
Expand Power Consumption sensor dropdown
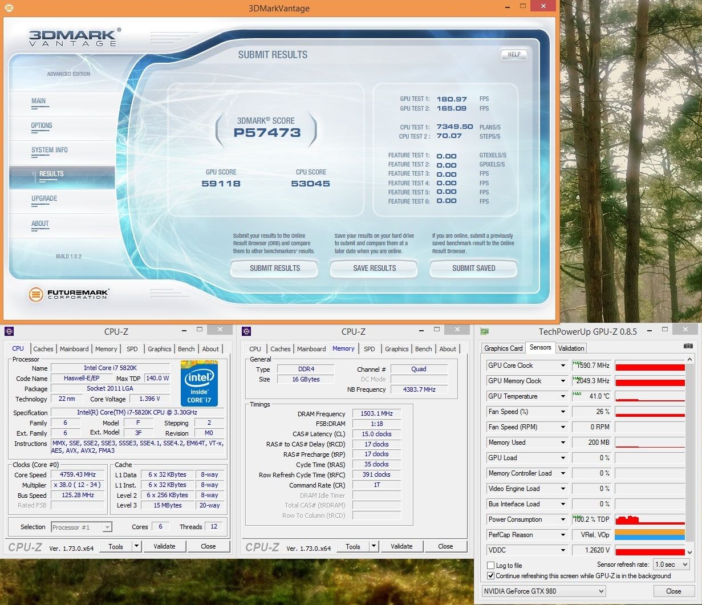coord(563,519)
